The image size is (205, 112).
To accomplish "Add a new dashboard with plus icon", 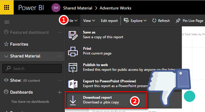I will (x=60, y=92).
